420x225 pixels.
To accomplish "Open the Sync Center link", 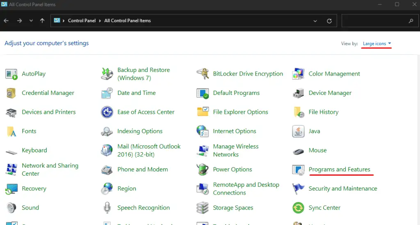I will click(324, 208).
